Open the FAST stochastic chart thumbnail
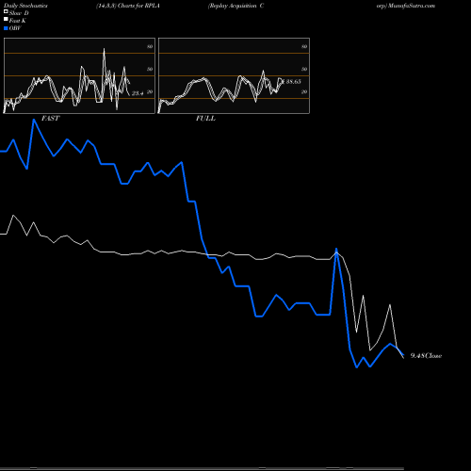This screenshot has width=471, height=471. (x=79, y=75)
